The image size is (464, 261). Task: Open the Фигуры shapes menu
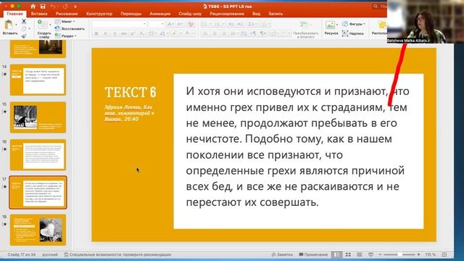pos(354,24)
